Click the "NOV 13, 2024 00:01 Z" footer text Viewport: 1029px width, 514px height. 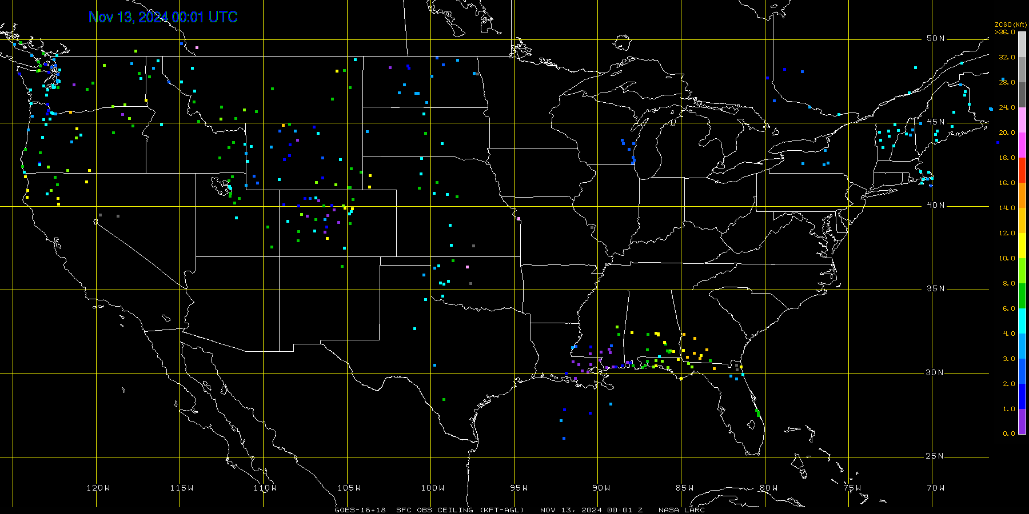[591, 510]
